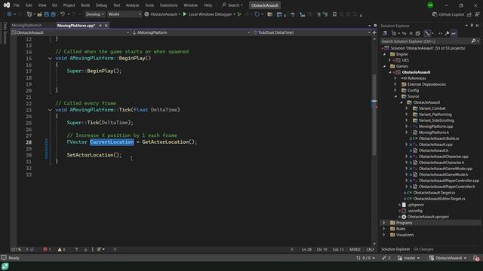
Task: Go to next issue with down arrow
Action: tap(85, 249)
